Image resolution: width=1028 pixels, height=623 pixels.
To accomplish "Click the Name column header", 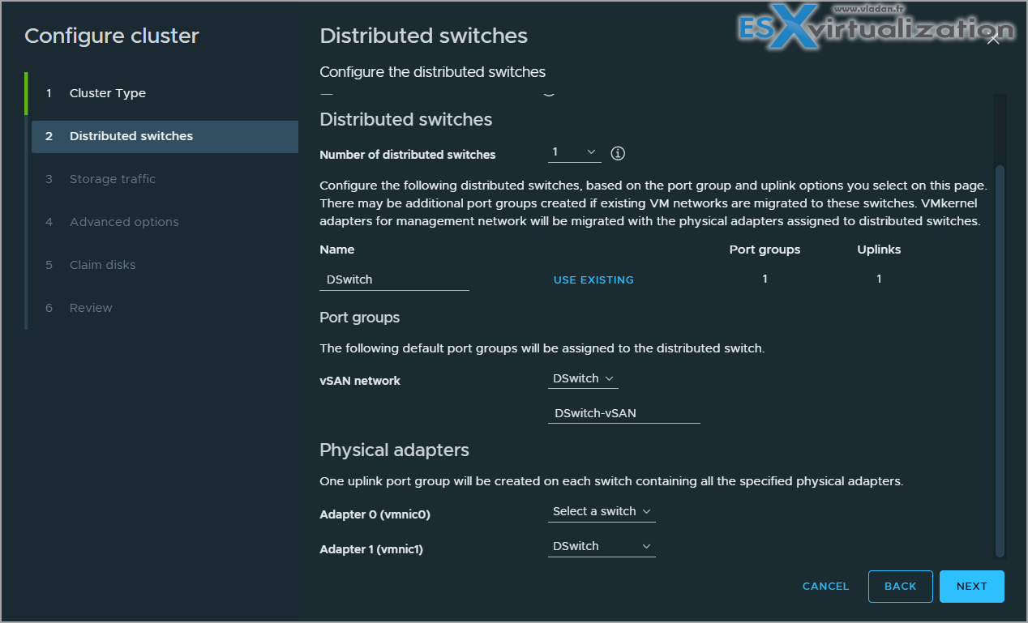I will 337,250.
